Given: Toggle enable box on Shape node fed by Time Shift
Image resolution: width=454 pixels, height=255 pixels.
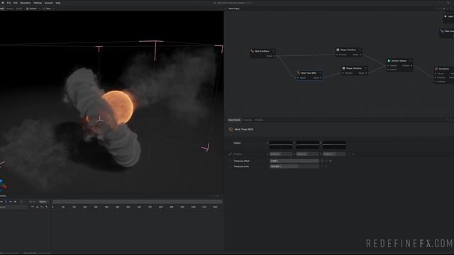Looking at the screenshot, I should click(x=366, y=68).
